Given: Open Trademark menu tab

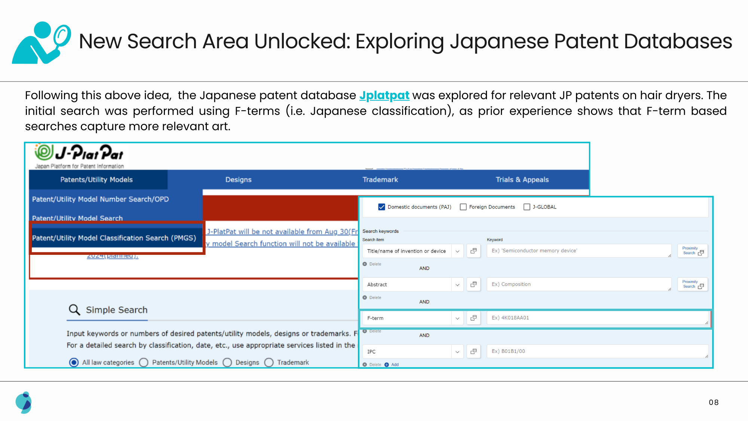Looking at the screenshot, I should pos(380,180).
